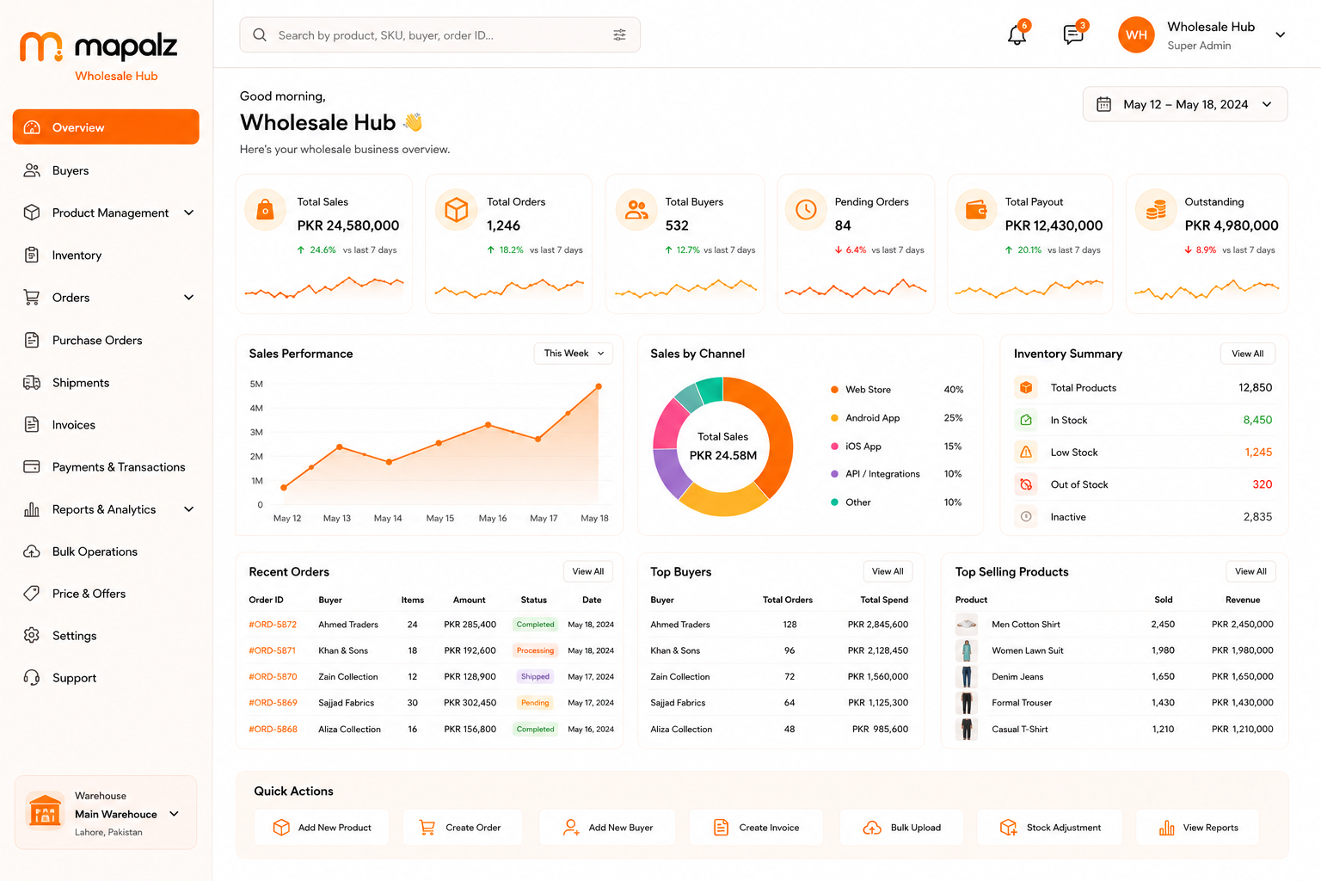The height and width of the screenshot is (881, 1321).
Task: Click the Add New Buyer button
Action: coord(607,828)
